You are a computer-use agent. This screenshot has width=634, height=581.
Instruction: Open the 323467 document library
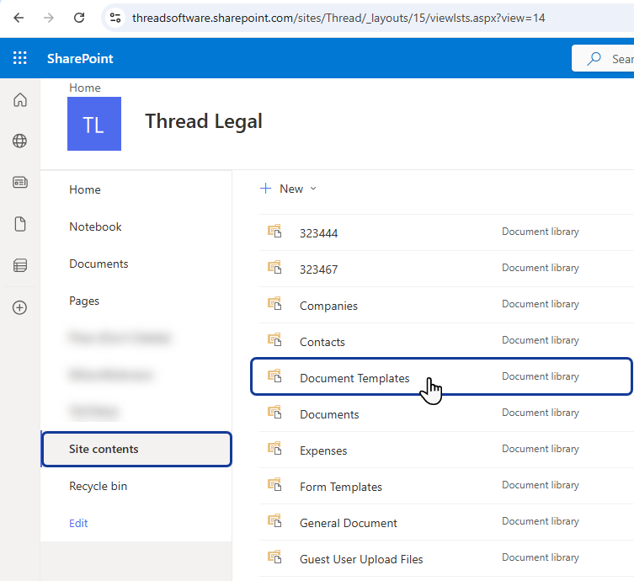318,269
